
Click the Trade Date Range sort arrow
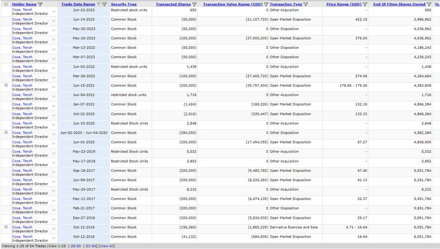point(99,4)
